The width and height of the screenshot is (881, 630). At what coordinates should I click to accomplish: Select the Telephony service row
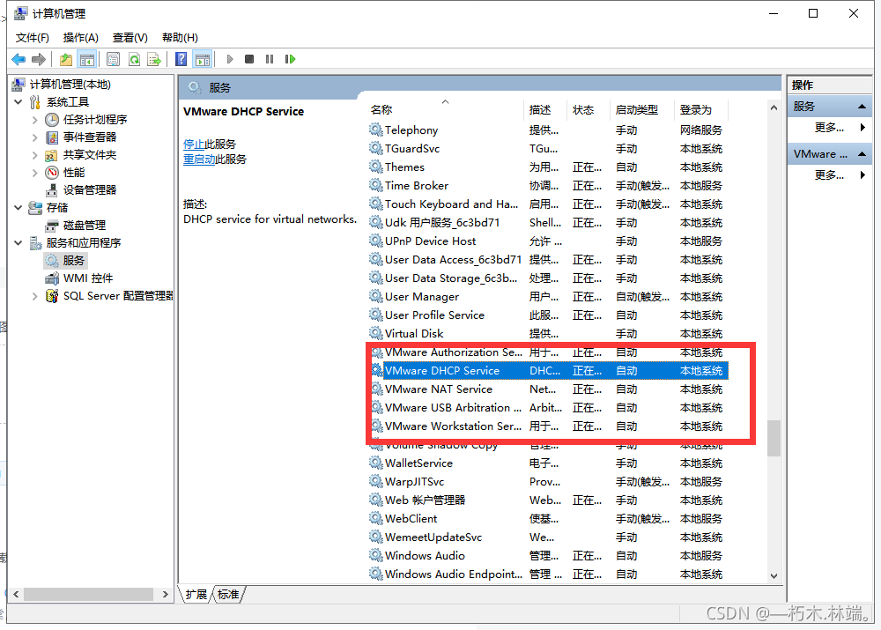pos(548,130)
